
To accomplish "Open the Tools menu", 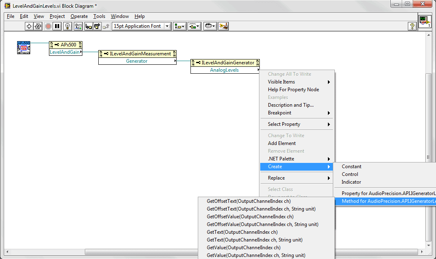I will coord(99,16).
